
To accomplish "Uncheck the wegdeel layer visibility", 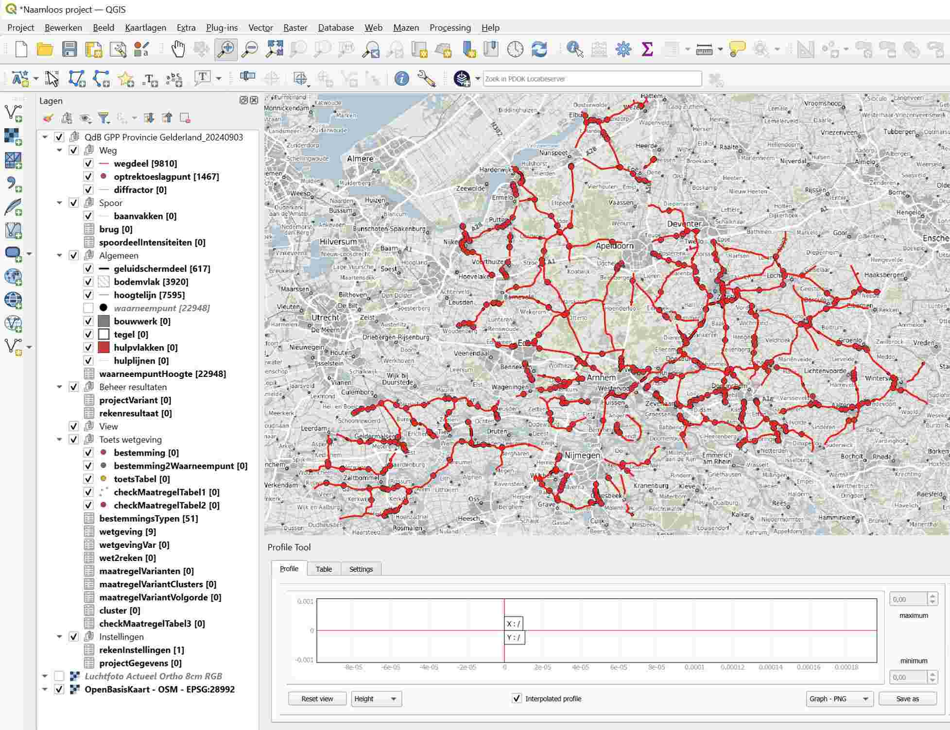I will [88, 164].
